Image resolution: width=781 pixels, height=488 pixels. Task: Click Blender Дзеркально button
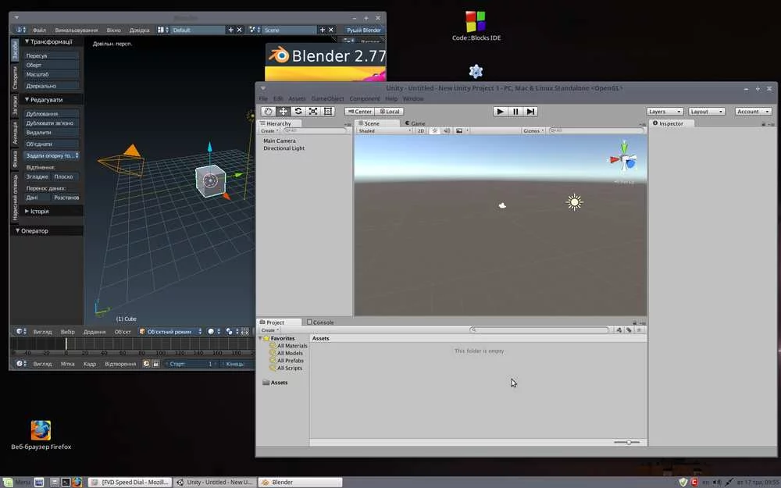pyautogui.click(x=52, y=86)
